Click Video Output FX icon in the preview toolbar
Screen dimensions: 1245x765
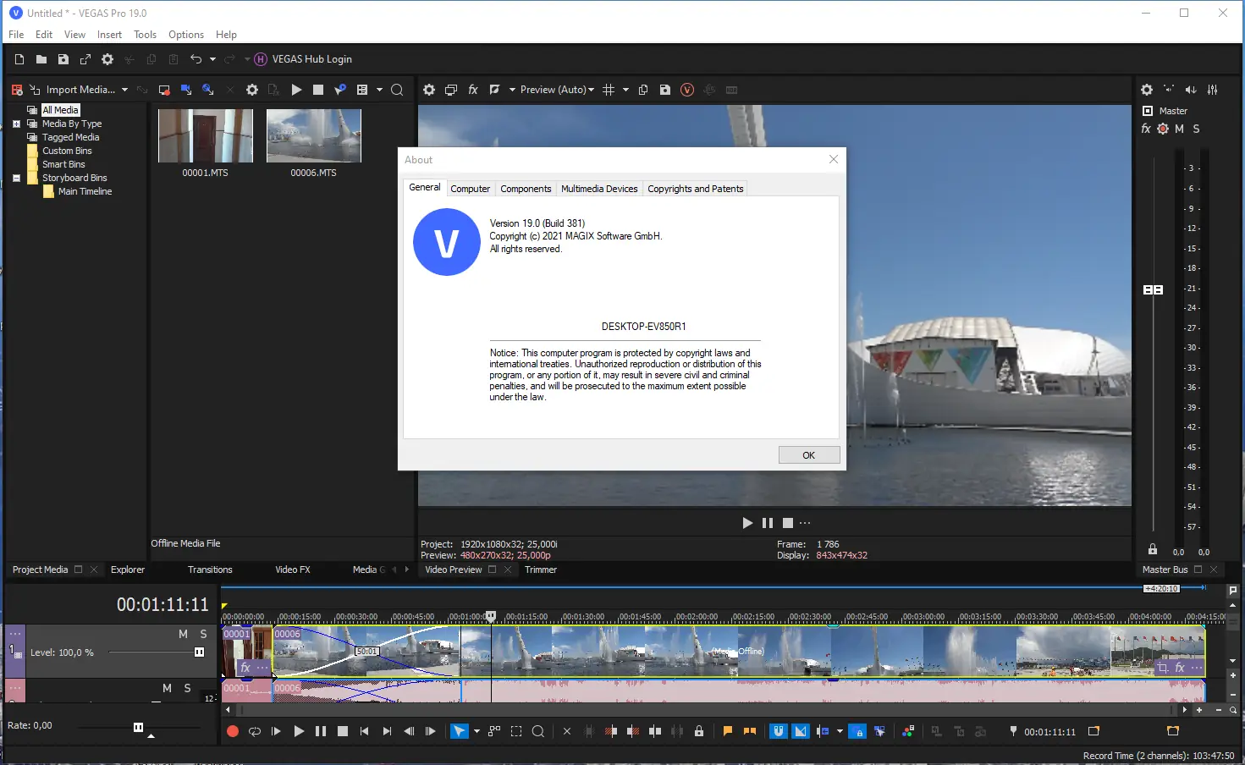coord(473,90)
